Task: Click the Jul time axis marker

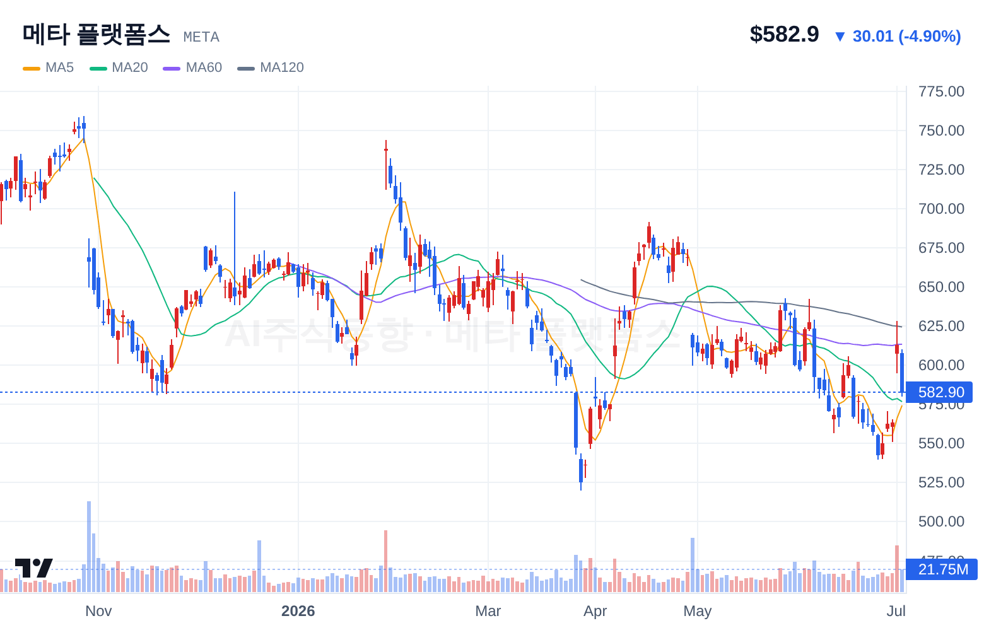Action: coord(896,611)
